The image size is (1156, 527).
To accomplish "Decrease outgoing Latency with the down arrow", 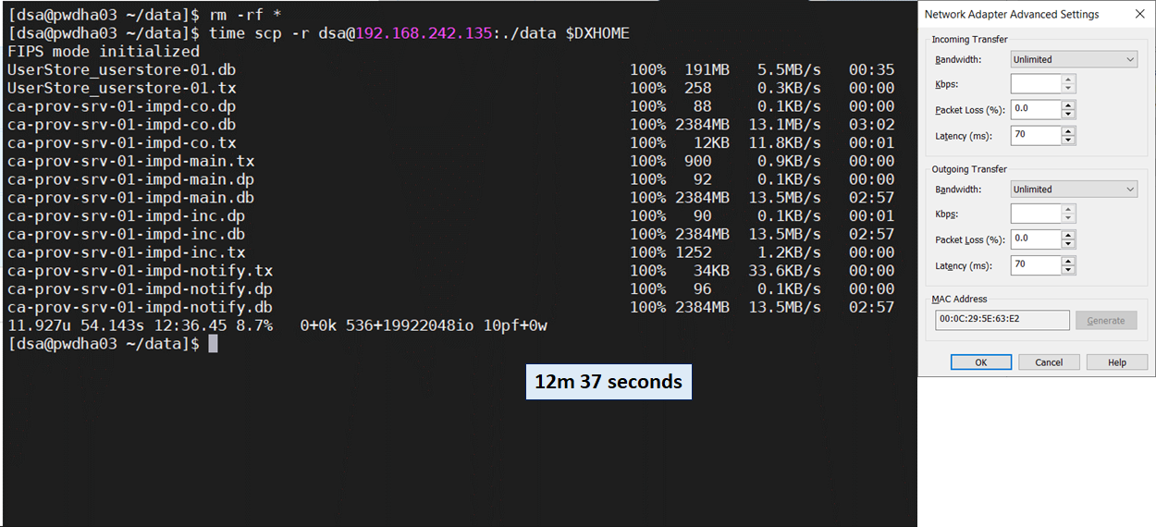I will [1068, 270].
